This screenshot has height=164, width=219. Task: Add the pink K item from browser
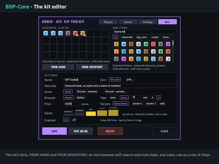pos(124,59)
